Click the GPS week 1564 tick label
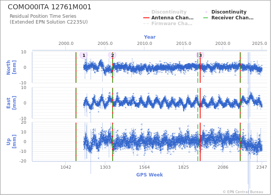Screen dimensions: 271x195 144,167
